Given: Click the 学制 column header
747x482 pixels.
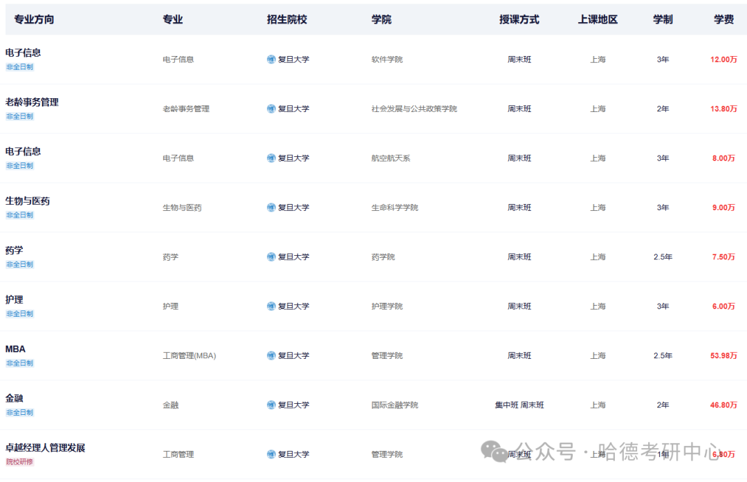Looking at the screenshot, I should pos(663,19).
